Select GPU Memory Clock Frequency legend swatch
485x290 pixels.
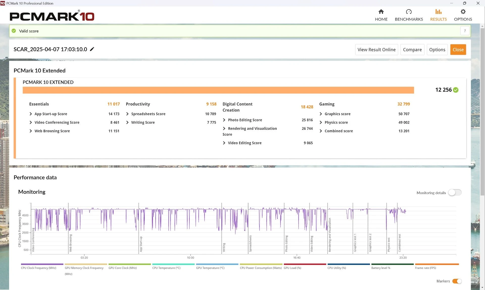[x=86, y=264]
